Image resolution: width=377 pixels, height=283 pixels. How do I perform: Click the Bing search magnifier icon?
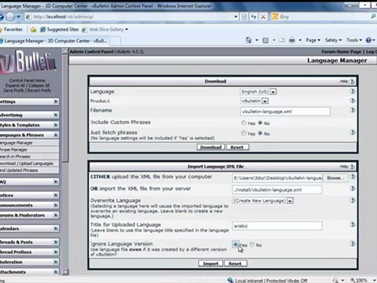point(373,17)
